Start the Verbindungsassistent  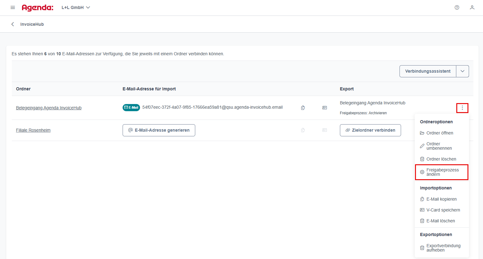point(428,71)
